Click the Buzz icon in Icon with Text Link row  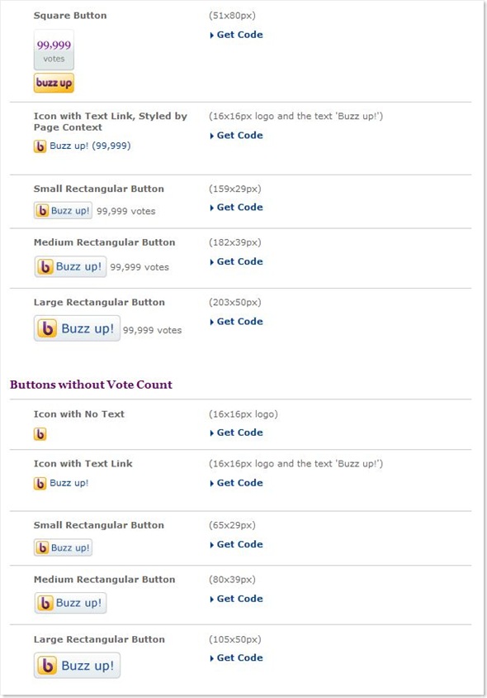tap(40, 484)
